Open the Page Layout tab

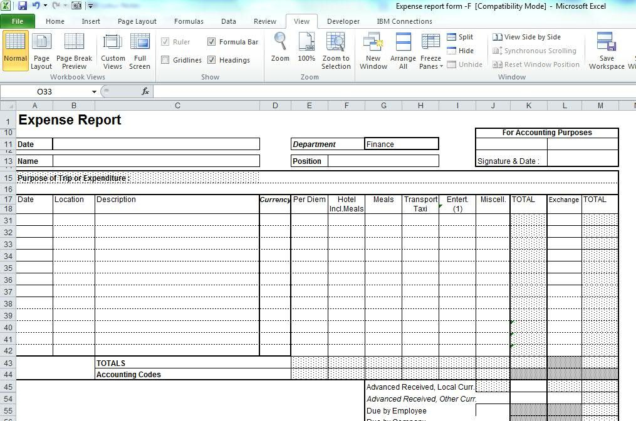[x=137, y=21]
